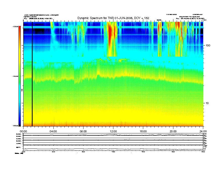Select the 04:00 time axis label
219x169 pixels.
tap(53, 131)
